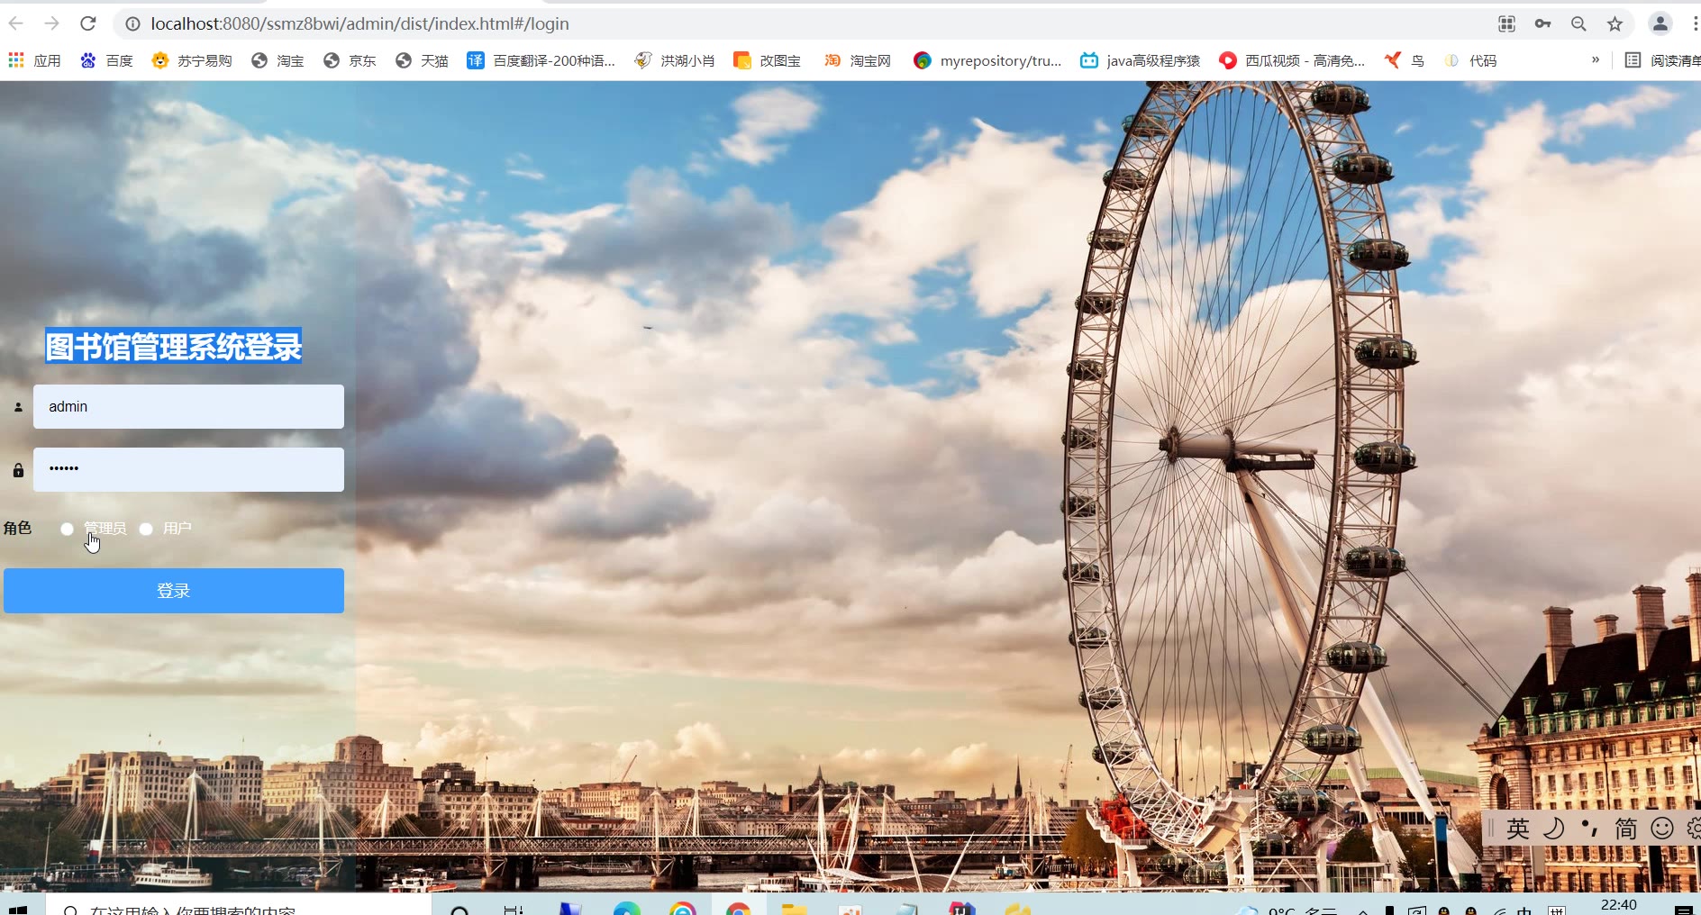The image size is (1701, 915).
Task: Switch IME 简 simplified Chinese mode
Action: coord(1626,829)
